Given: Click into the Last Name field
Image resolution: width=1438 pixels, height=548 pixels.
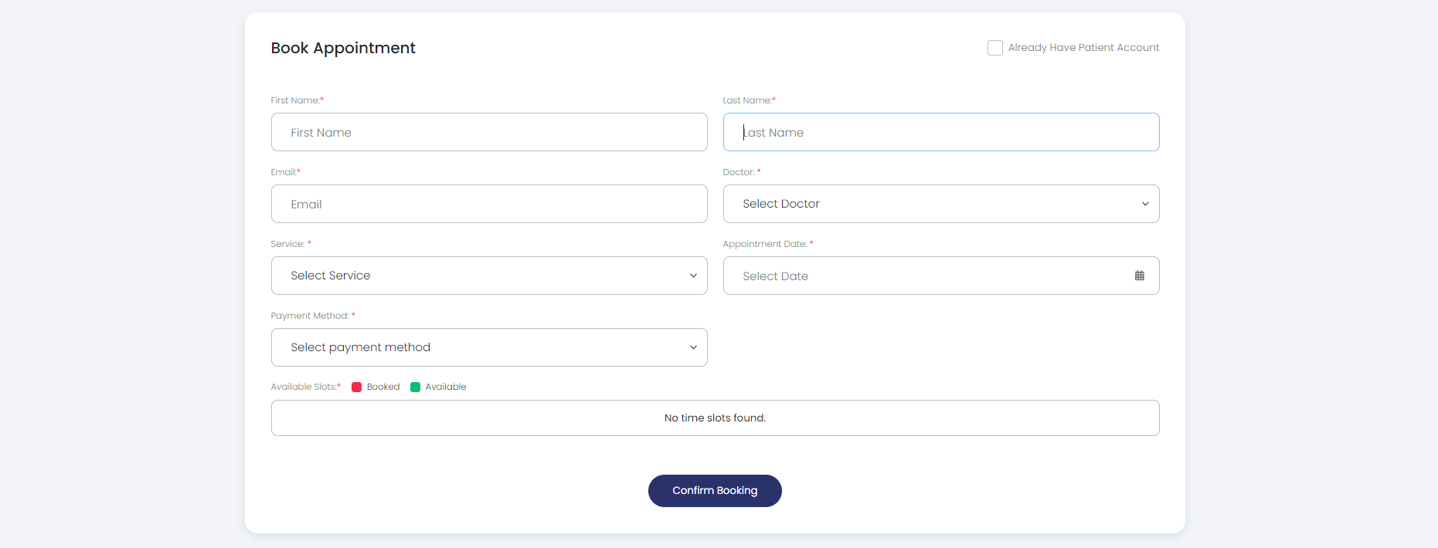Looking at the screenshot, I should click(940, 132).
